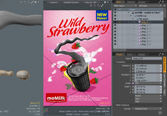Switch to the Chan... (Channels) tab

point(131,55)
